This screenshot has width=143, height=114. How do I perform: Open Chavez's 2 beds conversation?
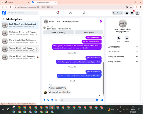[x=20, y=57]
